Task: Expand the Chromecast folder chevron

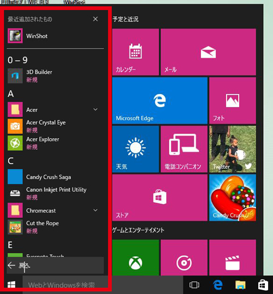Action: point(96,210)
